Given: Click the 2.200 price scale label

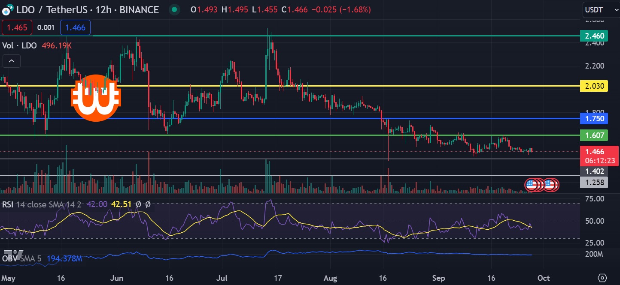Looking at the screenshot, I should (595, 66).
